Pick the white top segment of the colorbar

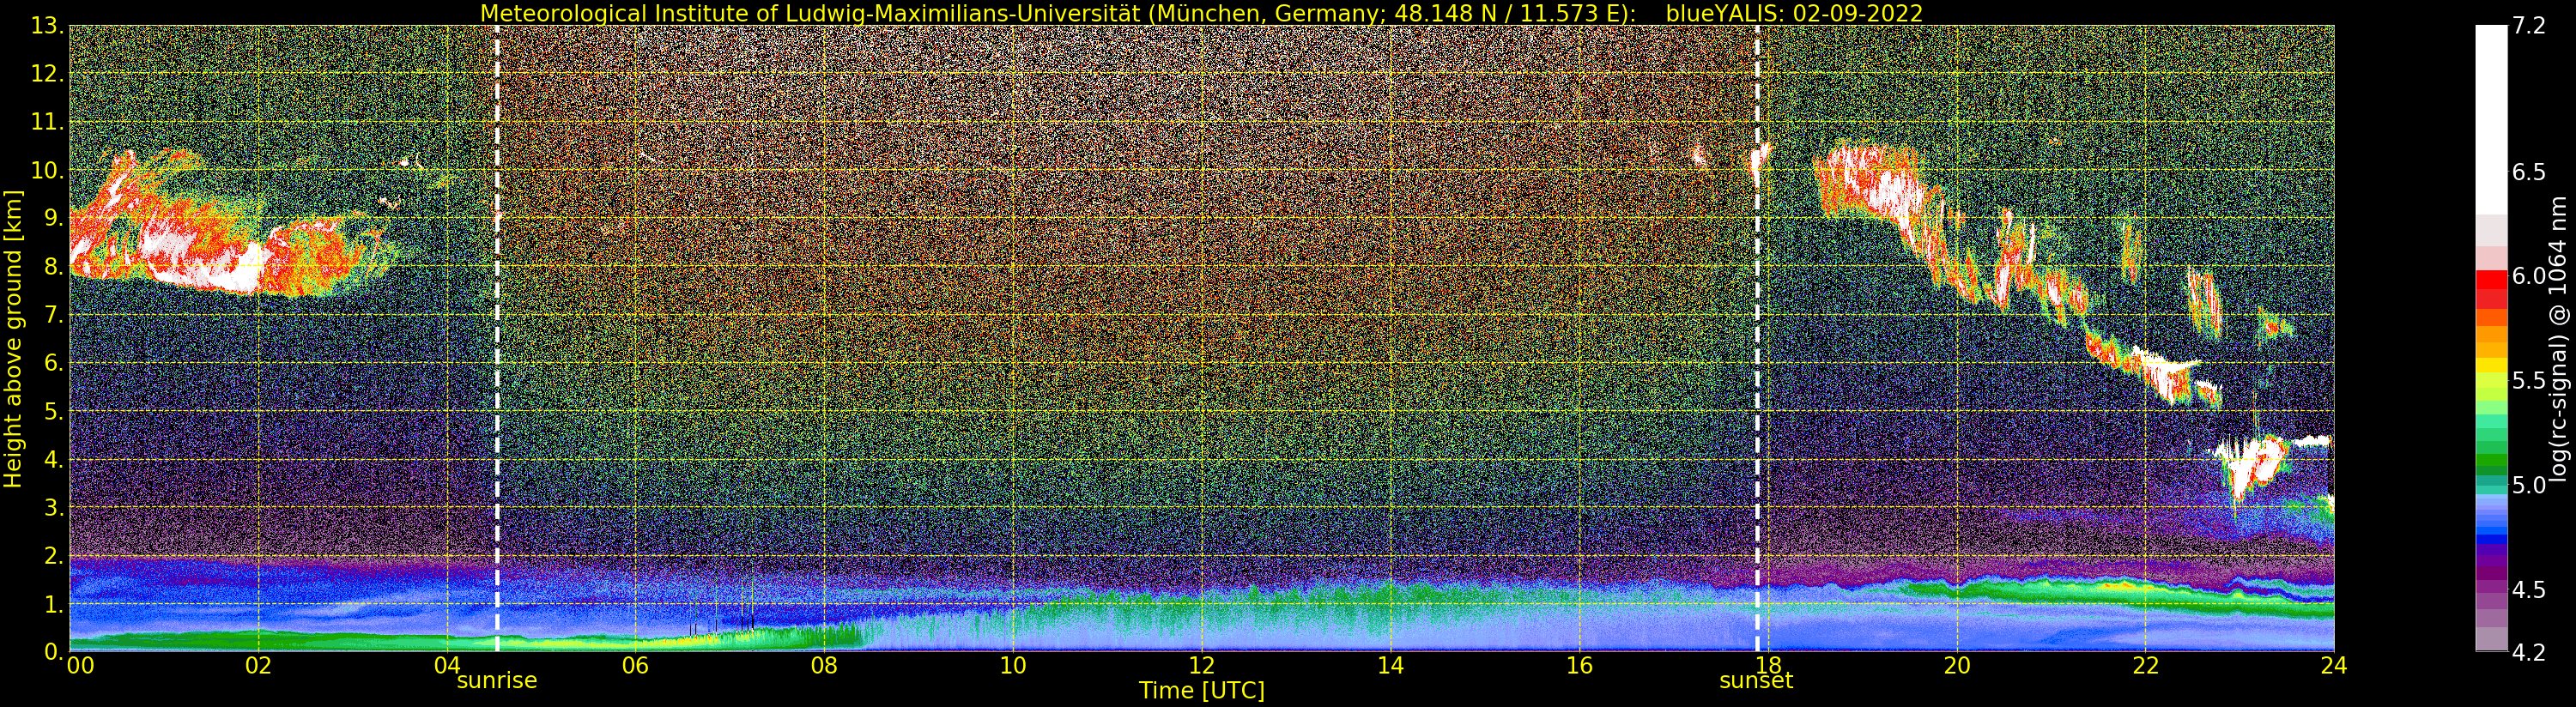coord(2491,120)
